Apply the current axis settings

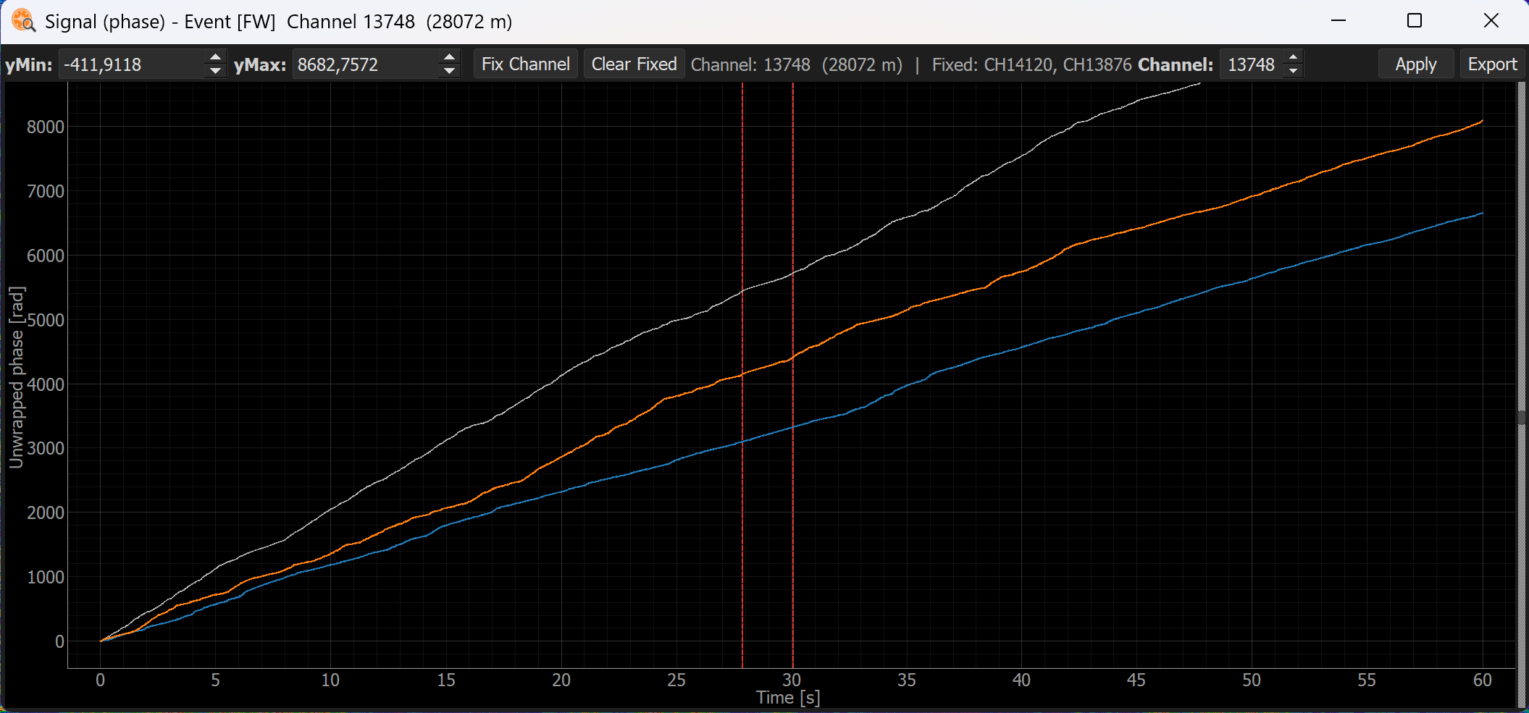(1415, 64)
